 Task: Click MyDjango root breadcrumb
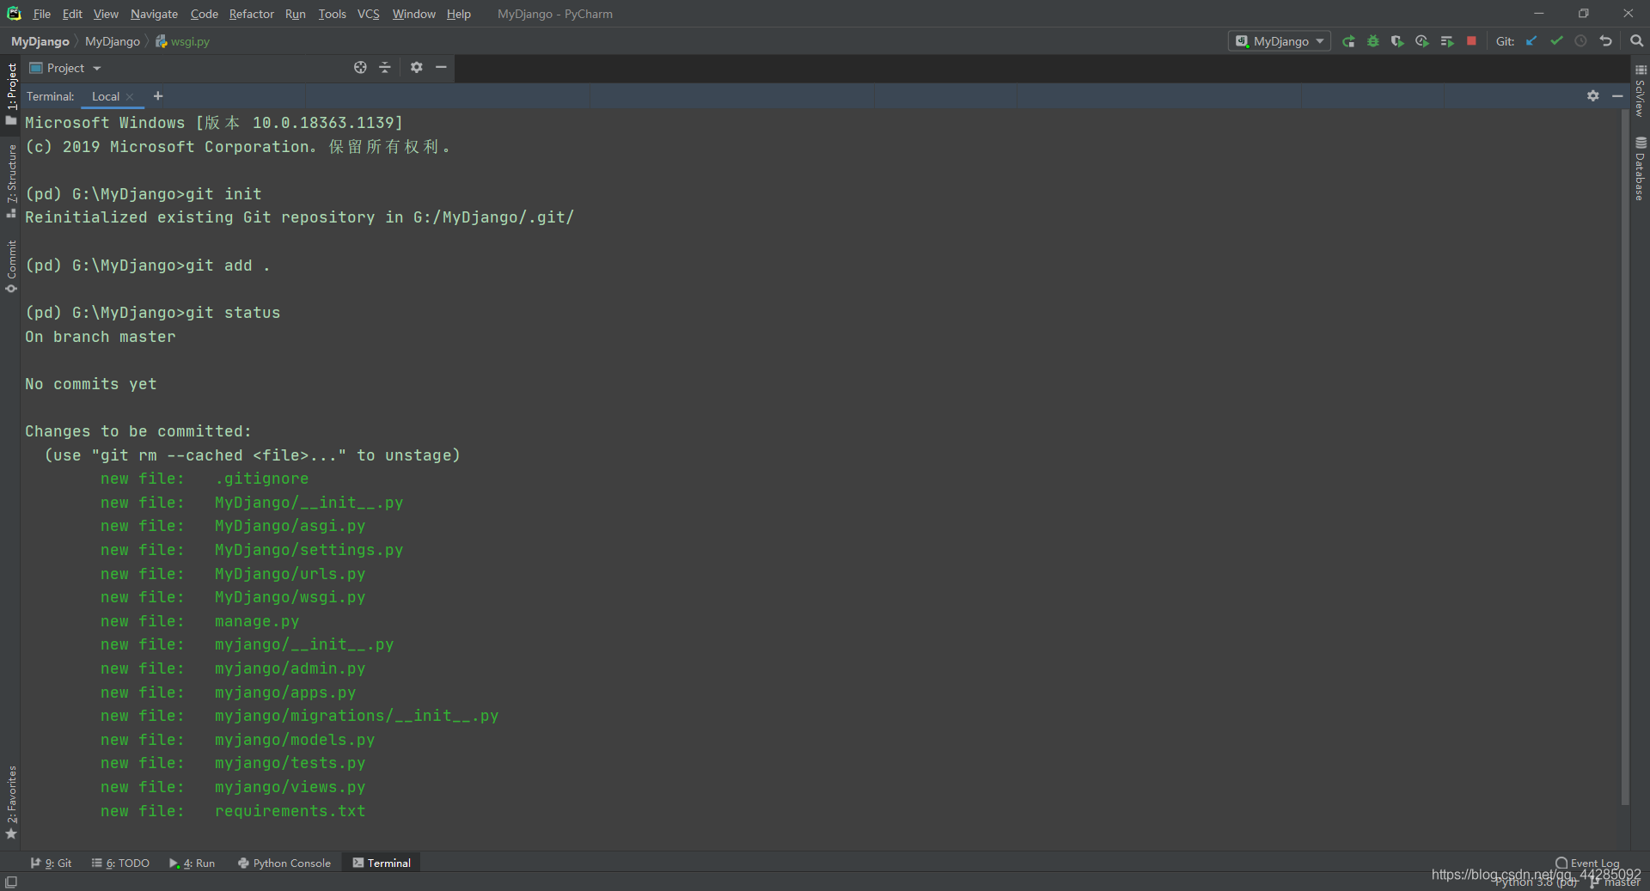[x=40, y=41]
